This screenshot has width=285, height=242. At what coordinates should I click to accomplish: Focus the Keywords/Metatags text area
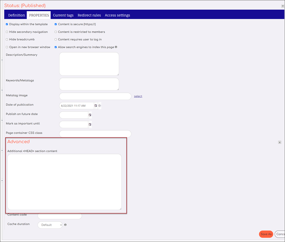coord(89,84)
